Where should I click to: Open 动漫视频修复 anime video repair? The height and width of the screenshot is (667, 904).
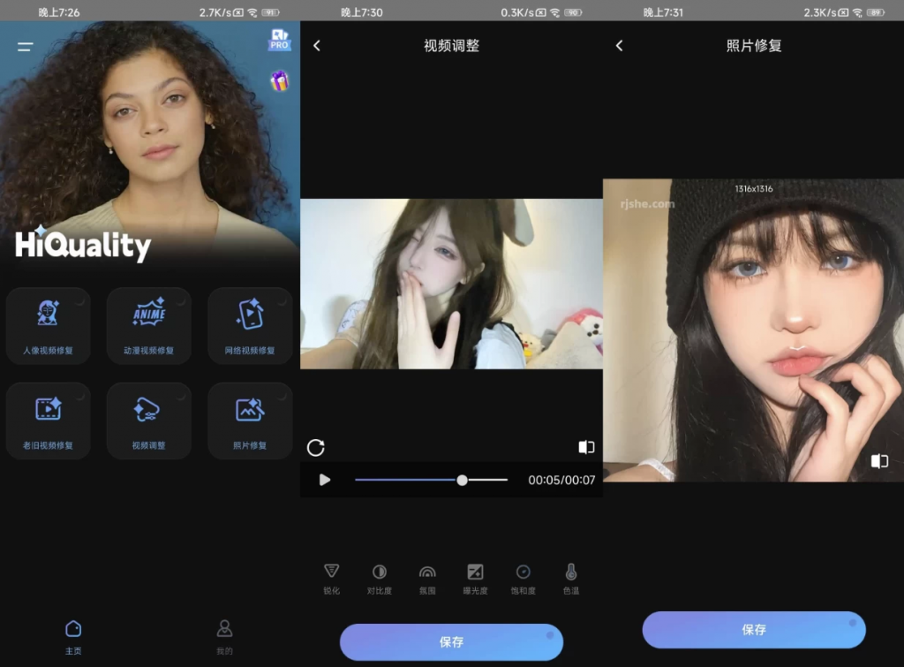[149, 326]
